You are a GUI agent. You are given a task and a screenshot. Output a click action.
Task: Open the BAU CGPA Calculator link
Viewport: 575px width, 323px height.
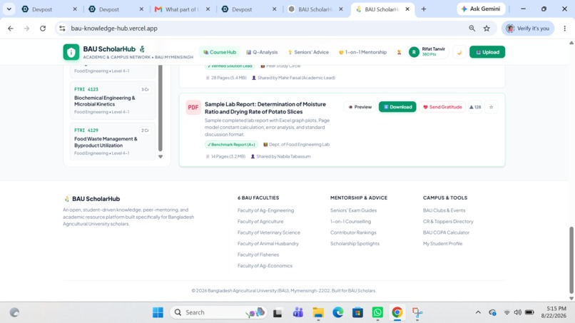click(446, 232)
